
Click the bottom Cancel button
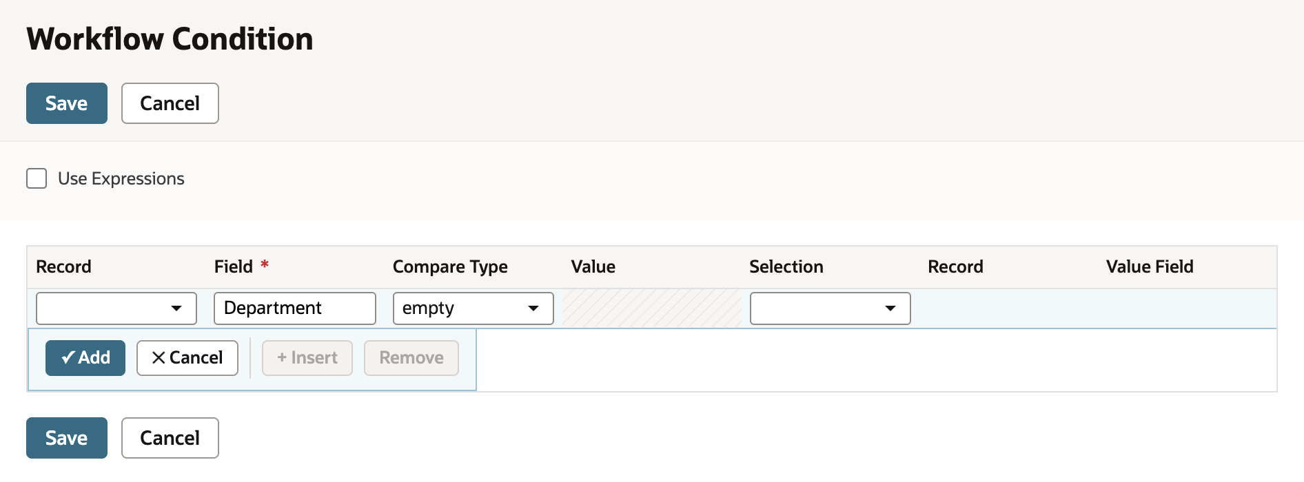170,438
